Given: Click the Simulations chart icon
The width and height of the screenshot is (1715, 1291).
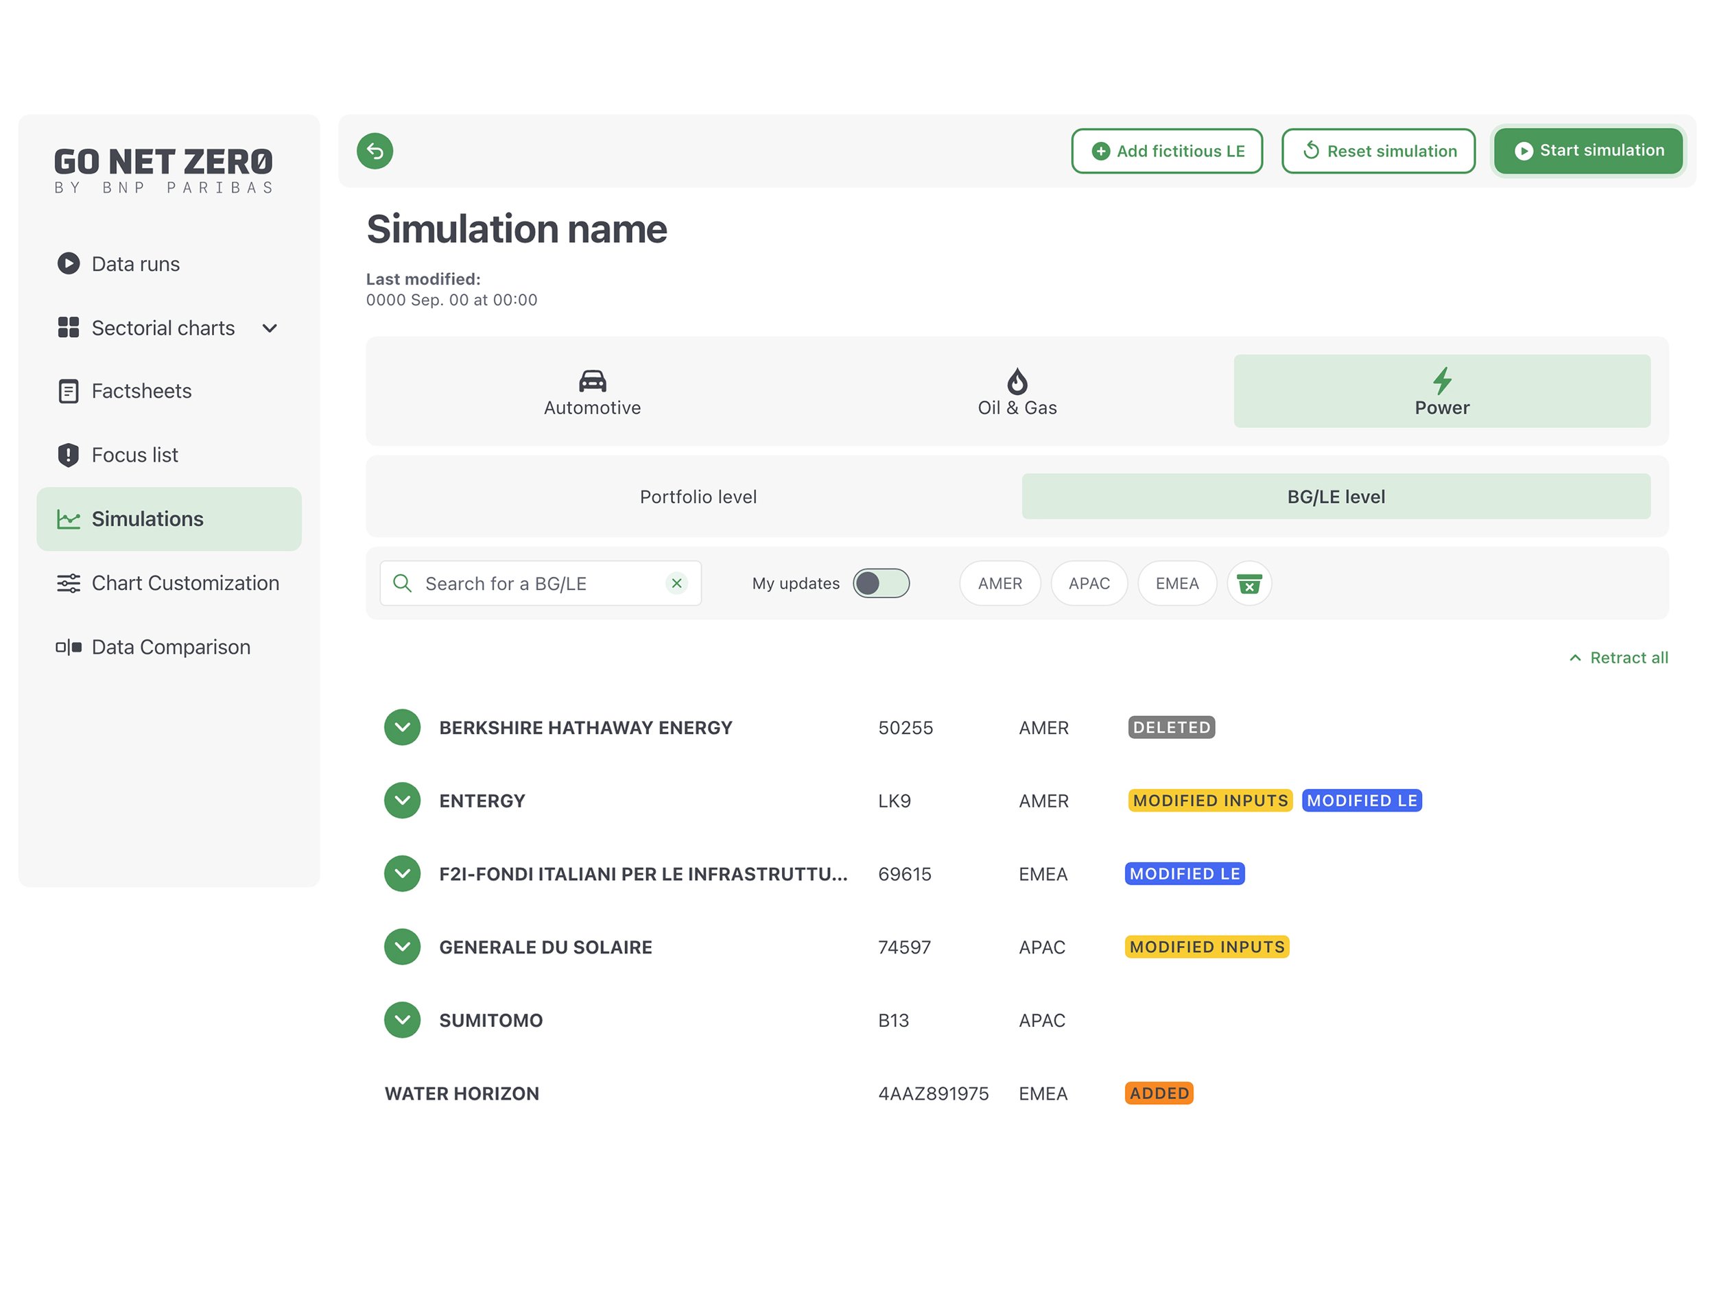Looking at the screenshot, I should coord(68,519).
